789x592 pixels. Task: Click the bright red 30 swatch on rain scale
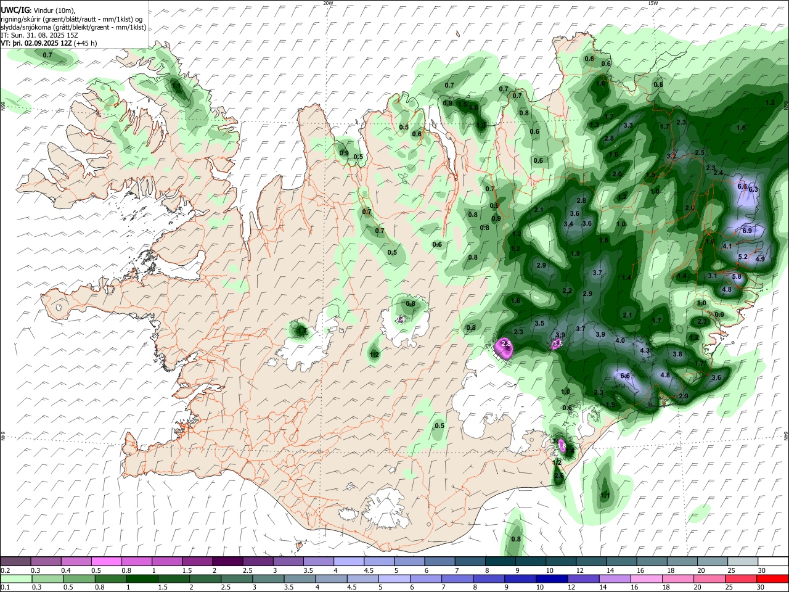tap(773, 578)
